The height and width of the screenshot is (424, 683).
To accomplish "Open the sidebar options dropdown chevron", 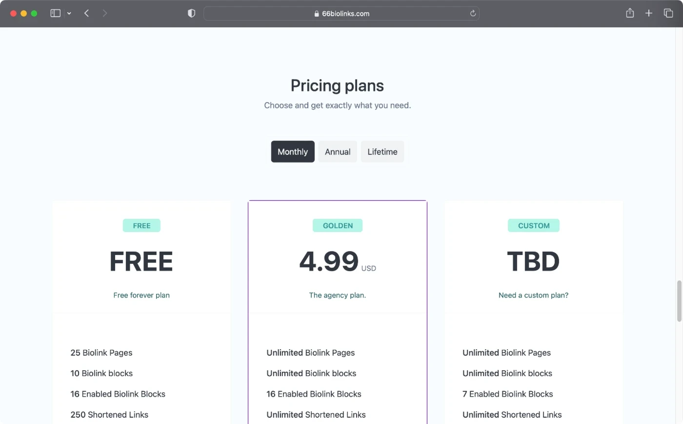I will (69, 14).
